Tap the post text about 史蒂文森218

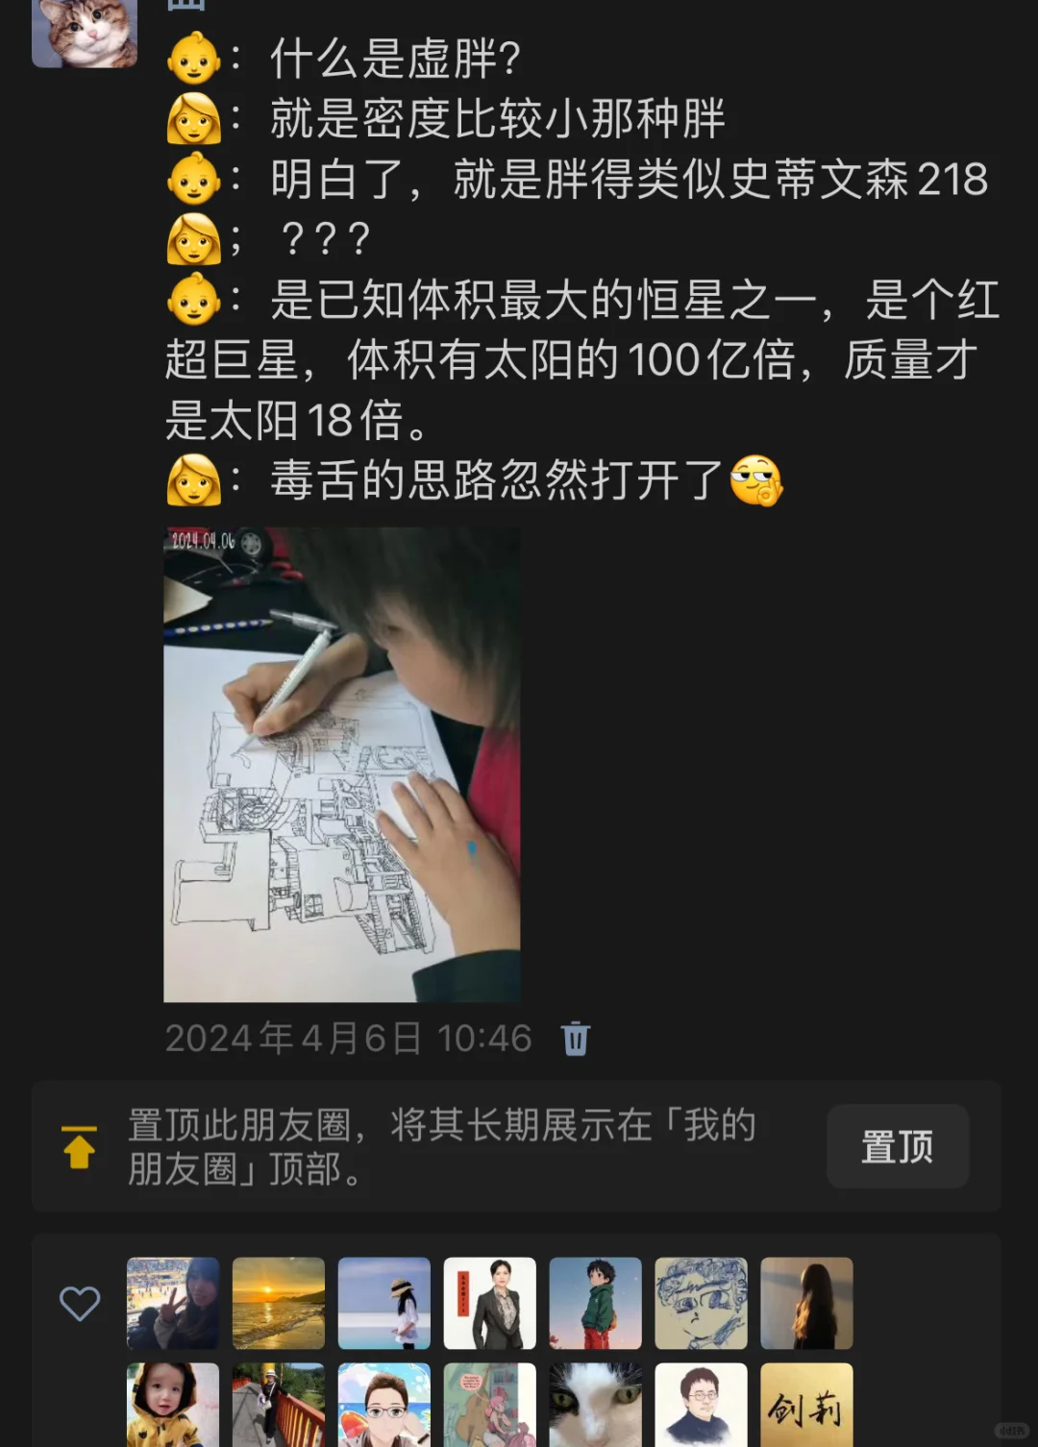pyautogui.click(x=629, y=180)
